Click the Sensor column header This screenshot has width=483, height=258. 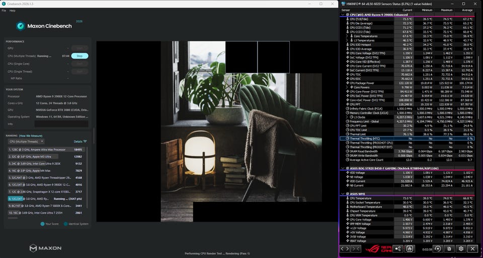[346, 10]
